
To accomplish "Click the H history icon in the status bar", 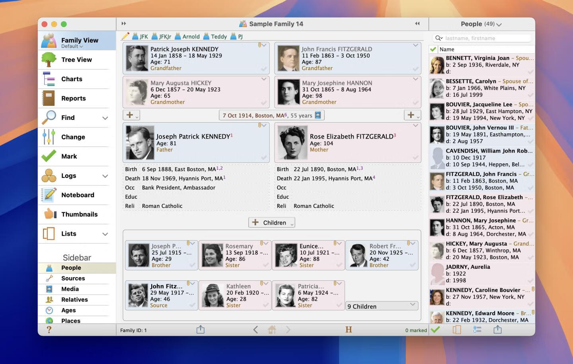I will 349,329.
